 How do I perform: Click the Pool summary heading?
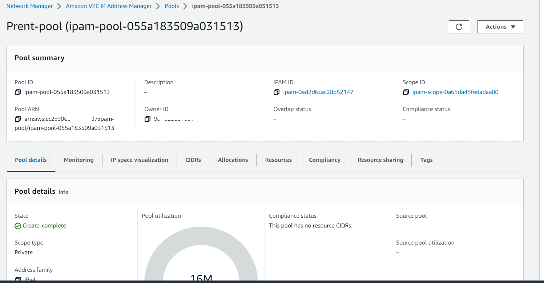[40, 58]
